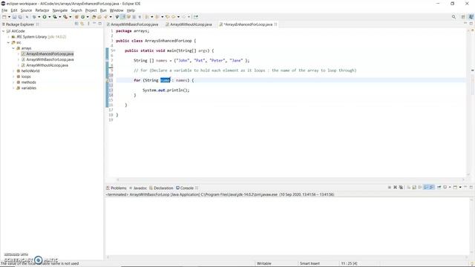475x267 pixels.
Task: Collapse the AllCode project node
Action: pos(3,31)
